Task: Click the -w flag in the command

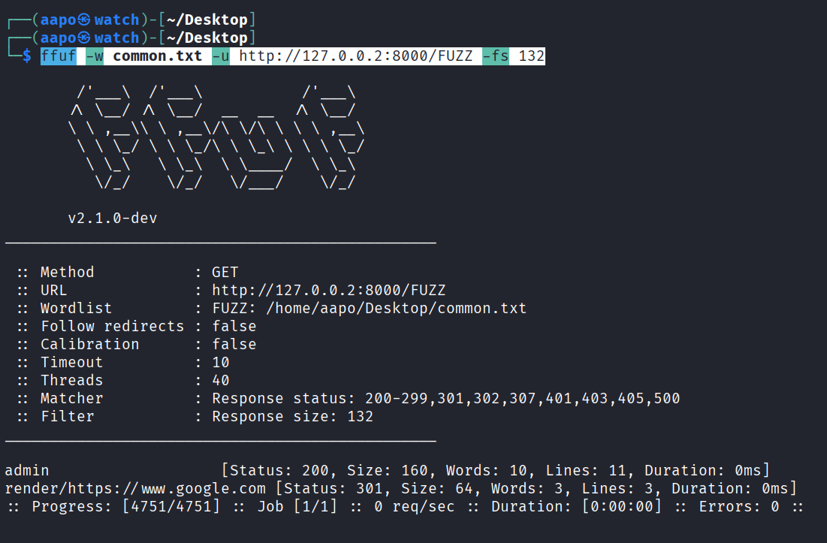Action: pos(94,56)
